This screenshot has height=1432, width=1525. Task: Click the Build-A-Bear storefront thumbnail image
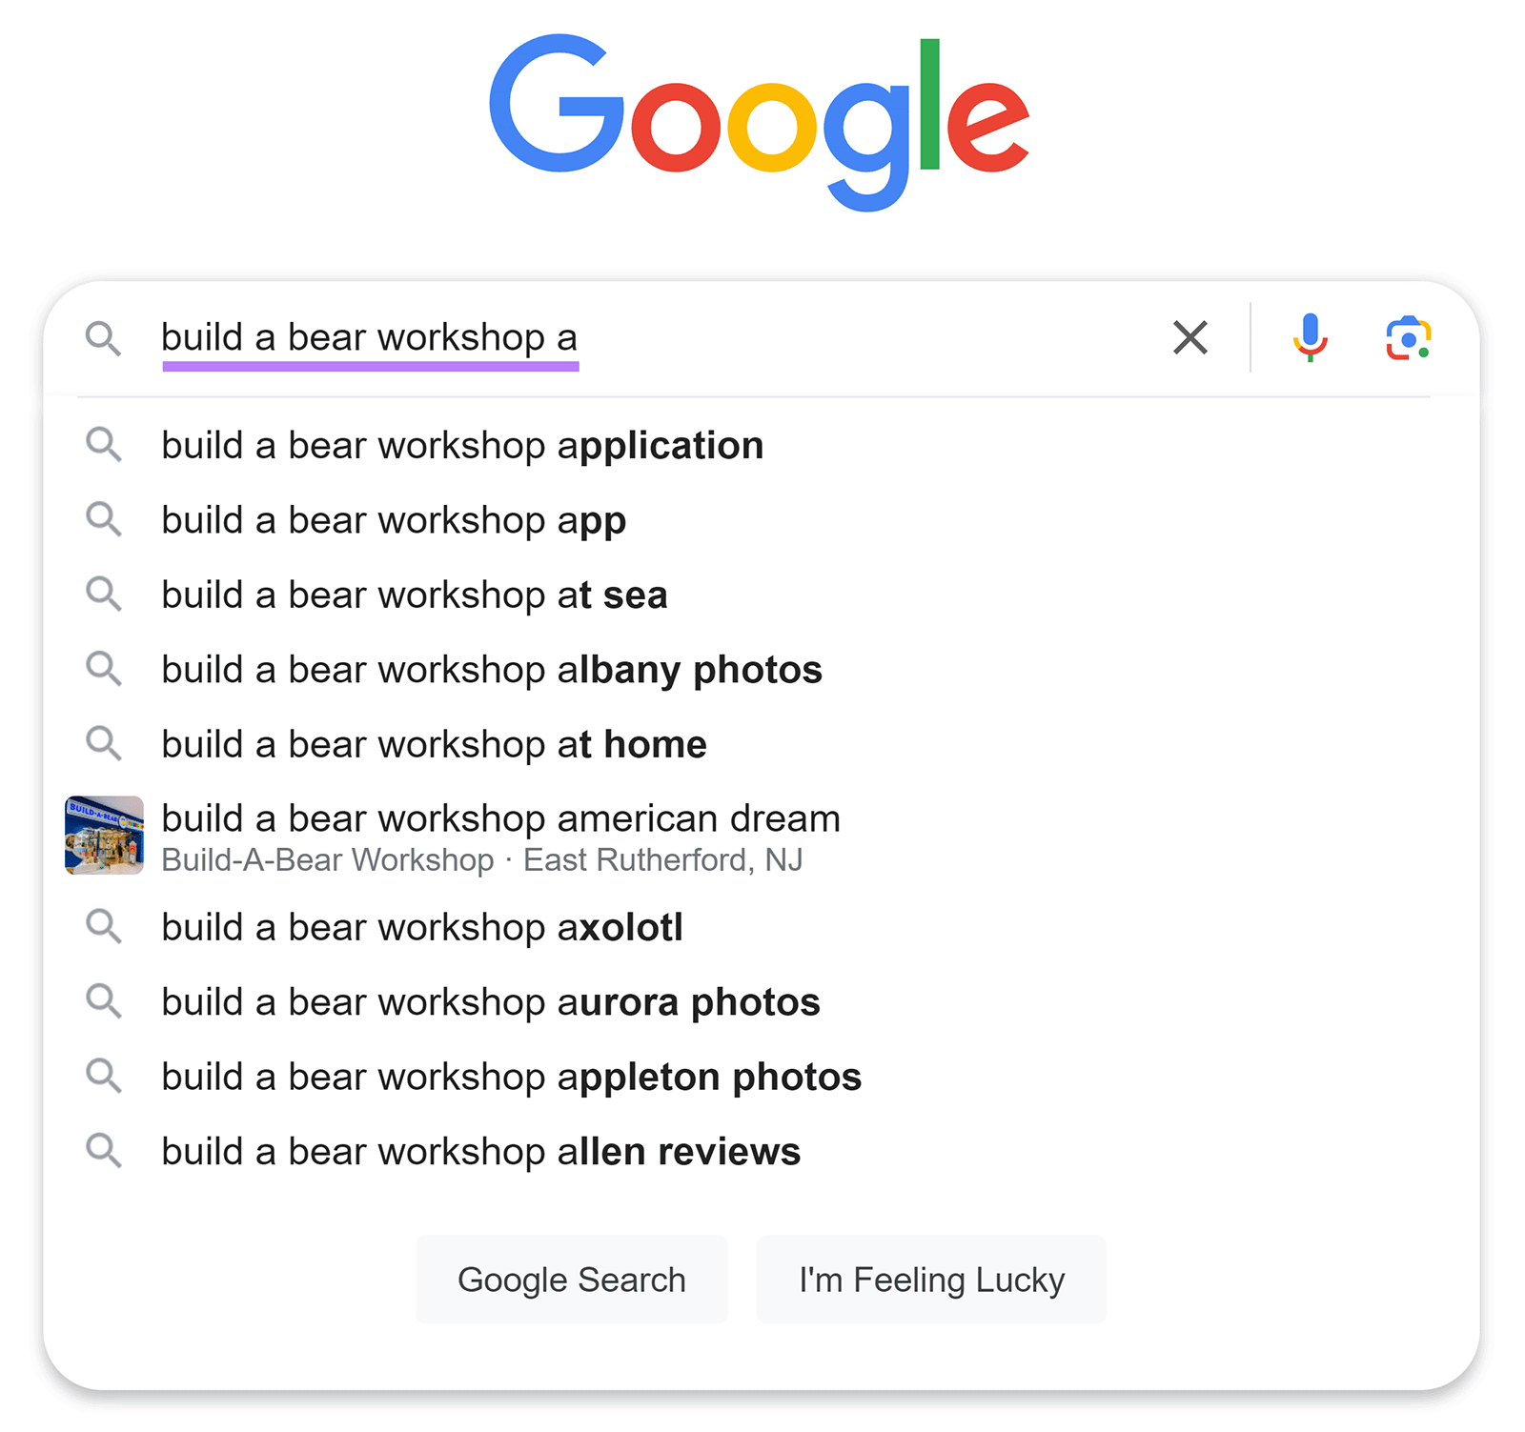pyautogui.click(x=104, y=836)
